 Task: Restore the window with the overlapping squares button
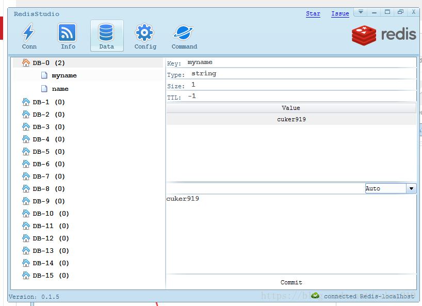[x=400, y=12]
